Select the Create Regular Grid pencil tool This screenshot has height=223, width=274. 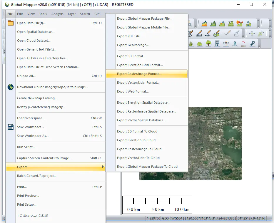[x=199, y=33]
